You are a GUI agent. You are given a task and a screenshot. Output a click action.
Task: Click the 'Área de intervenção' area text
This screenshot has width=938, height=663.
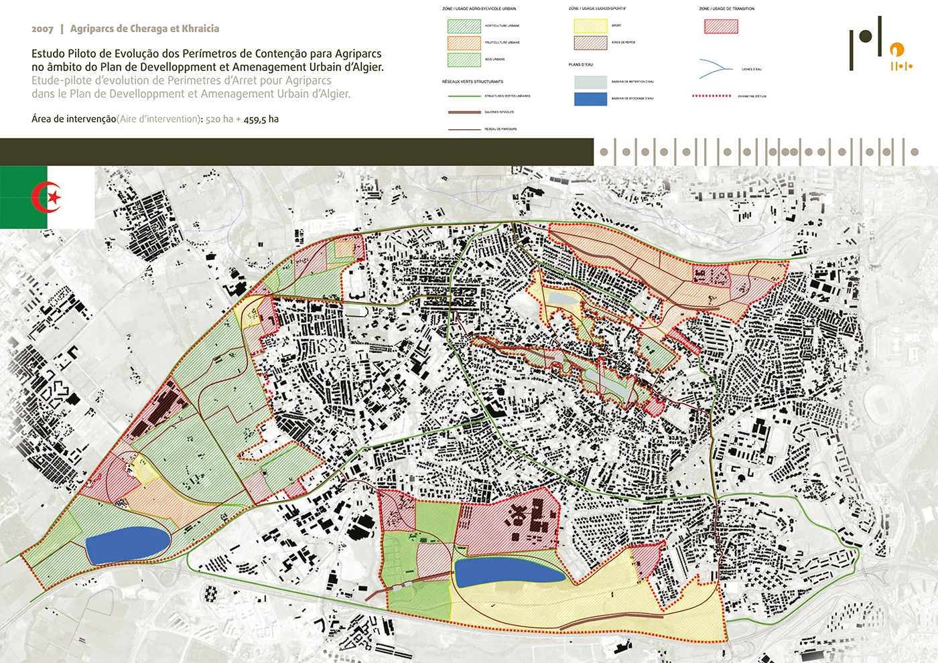pos(155,119)
